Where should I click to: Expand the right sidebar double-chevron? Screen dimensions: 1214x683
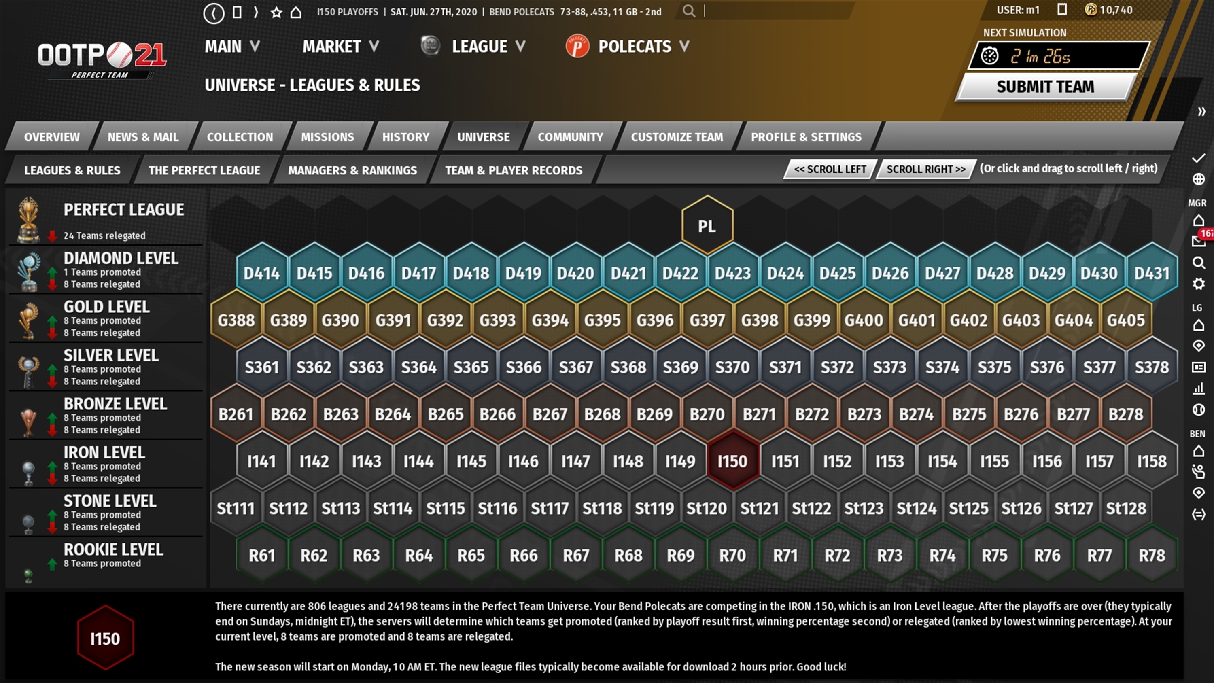tap(1201, 112)
